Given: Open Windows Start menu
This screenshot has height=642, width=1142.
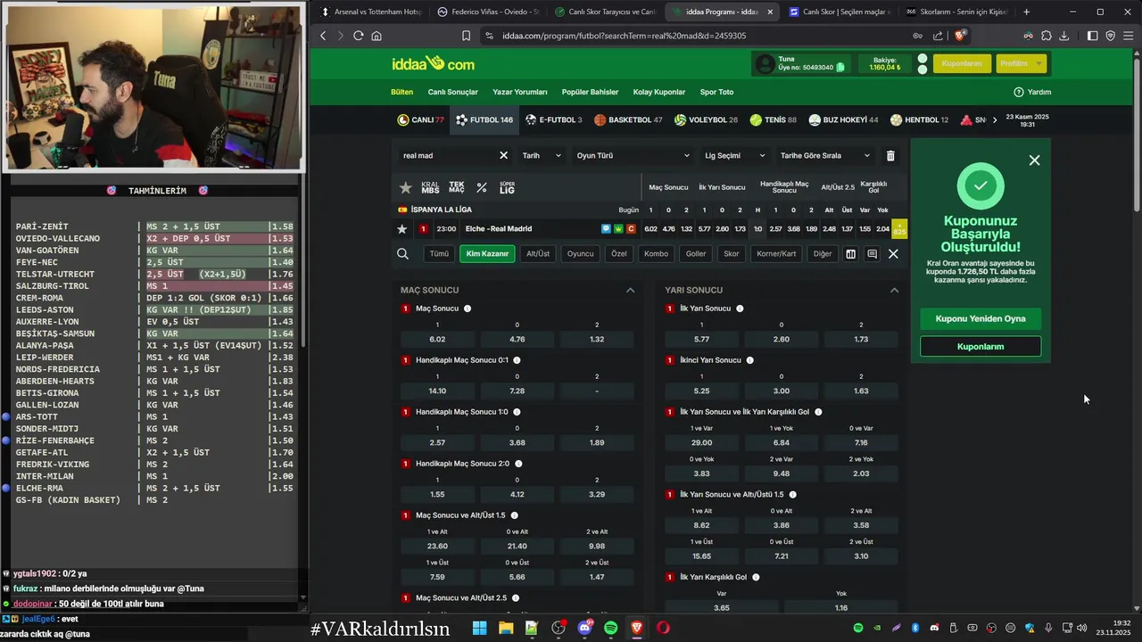Looking at the screenshot, I should [x=479, y=628].
